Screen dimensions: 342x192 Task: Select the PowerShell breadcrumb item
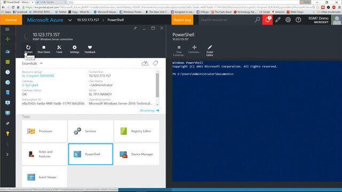pos(115,20)
